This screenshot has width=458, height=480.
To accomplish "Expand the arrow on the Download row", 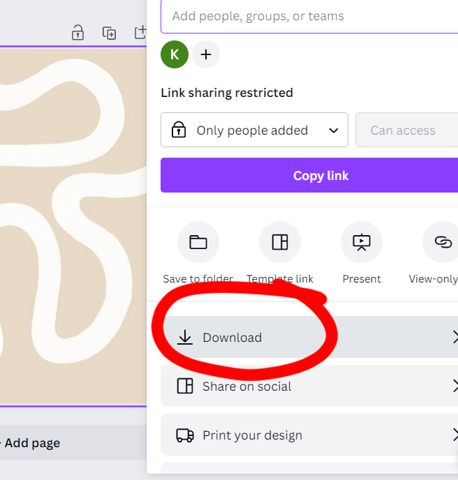I will [454, 338].
